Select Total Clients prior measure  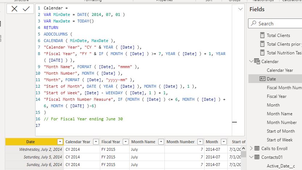[x=284, y=44]
